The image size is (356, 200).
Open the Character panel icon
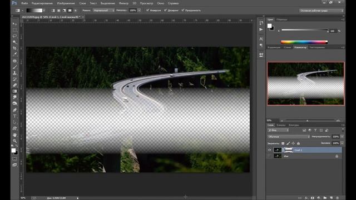(x=261, y=39)
